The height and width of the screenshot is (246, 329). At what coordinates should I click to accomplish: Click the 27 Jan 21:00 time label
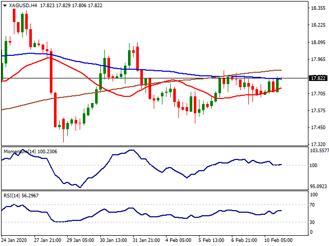click(x=48, y=240)
